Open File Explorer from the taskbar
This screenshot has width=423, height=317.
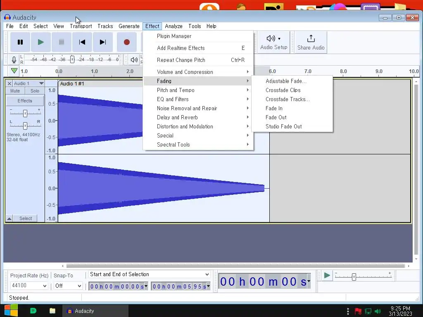52,311
